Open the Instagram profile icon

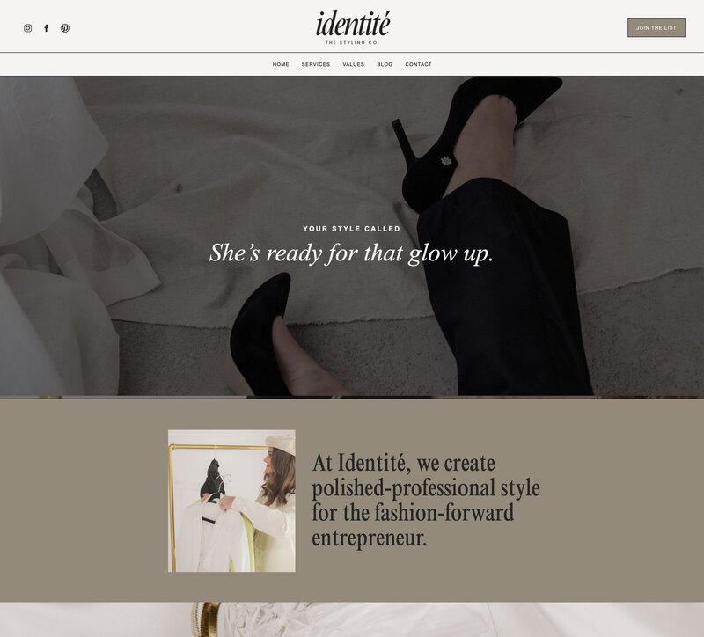[x=28, y=28]
